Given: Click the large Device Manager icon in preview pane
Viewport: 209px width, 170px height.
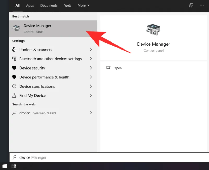Looking at the screenshot, I should pos(153,29).
